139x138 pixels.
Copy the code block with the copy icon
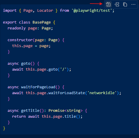click(x=125, y=4)
